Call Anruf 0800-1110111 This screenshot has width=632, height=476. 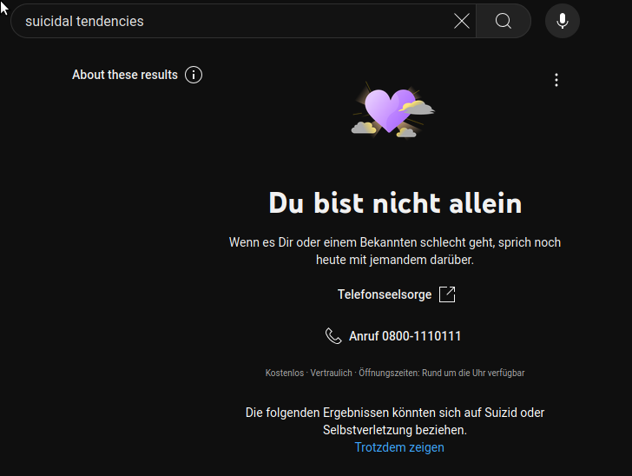[x=405, y=336]
